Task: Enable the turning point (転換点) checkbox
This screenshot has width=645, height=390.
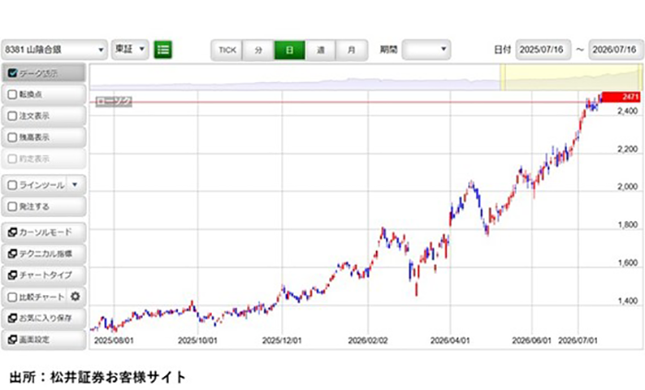Action: click(x=12, y=95)
